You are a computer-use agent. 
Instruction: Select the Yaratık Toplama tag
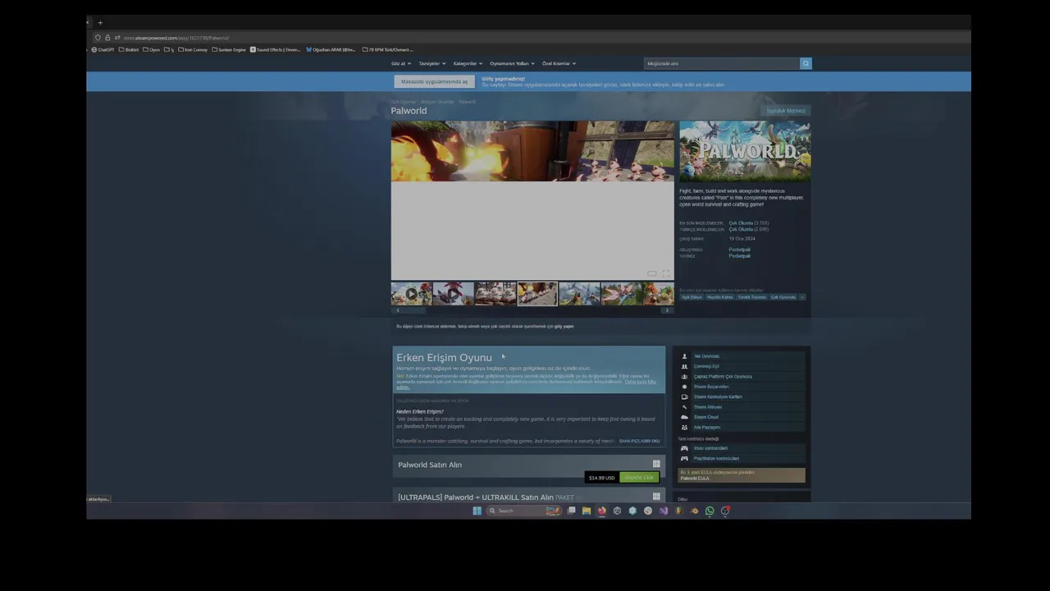[x=751, y=297]
